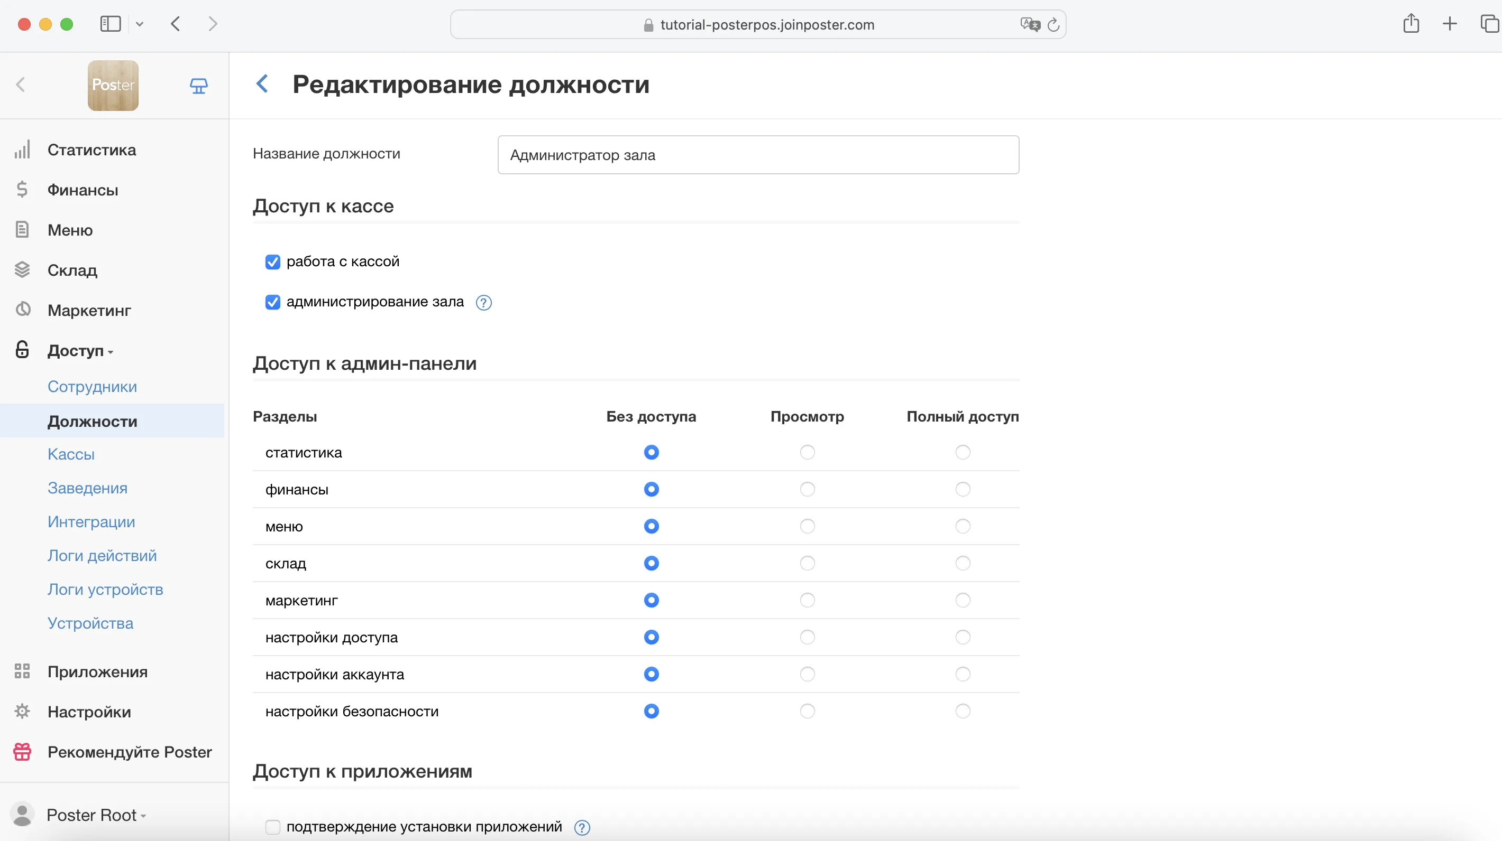The width and height of the screenshot is (1502, 841).
Task: Toggle администрирование зала checkbox
Action: click(272, 302)
